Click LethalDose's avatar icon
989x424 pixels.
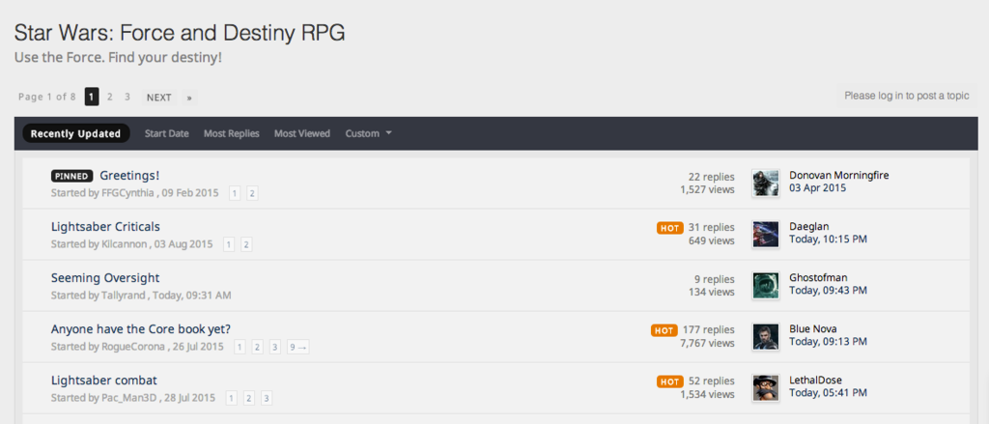765,387
